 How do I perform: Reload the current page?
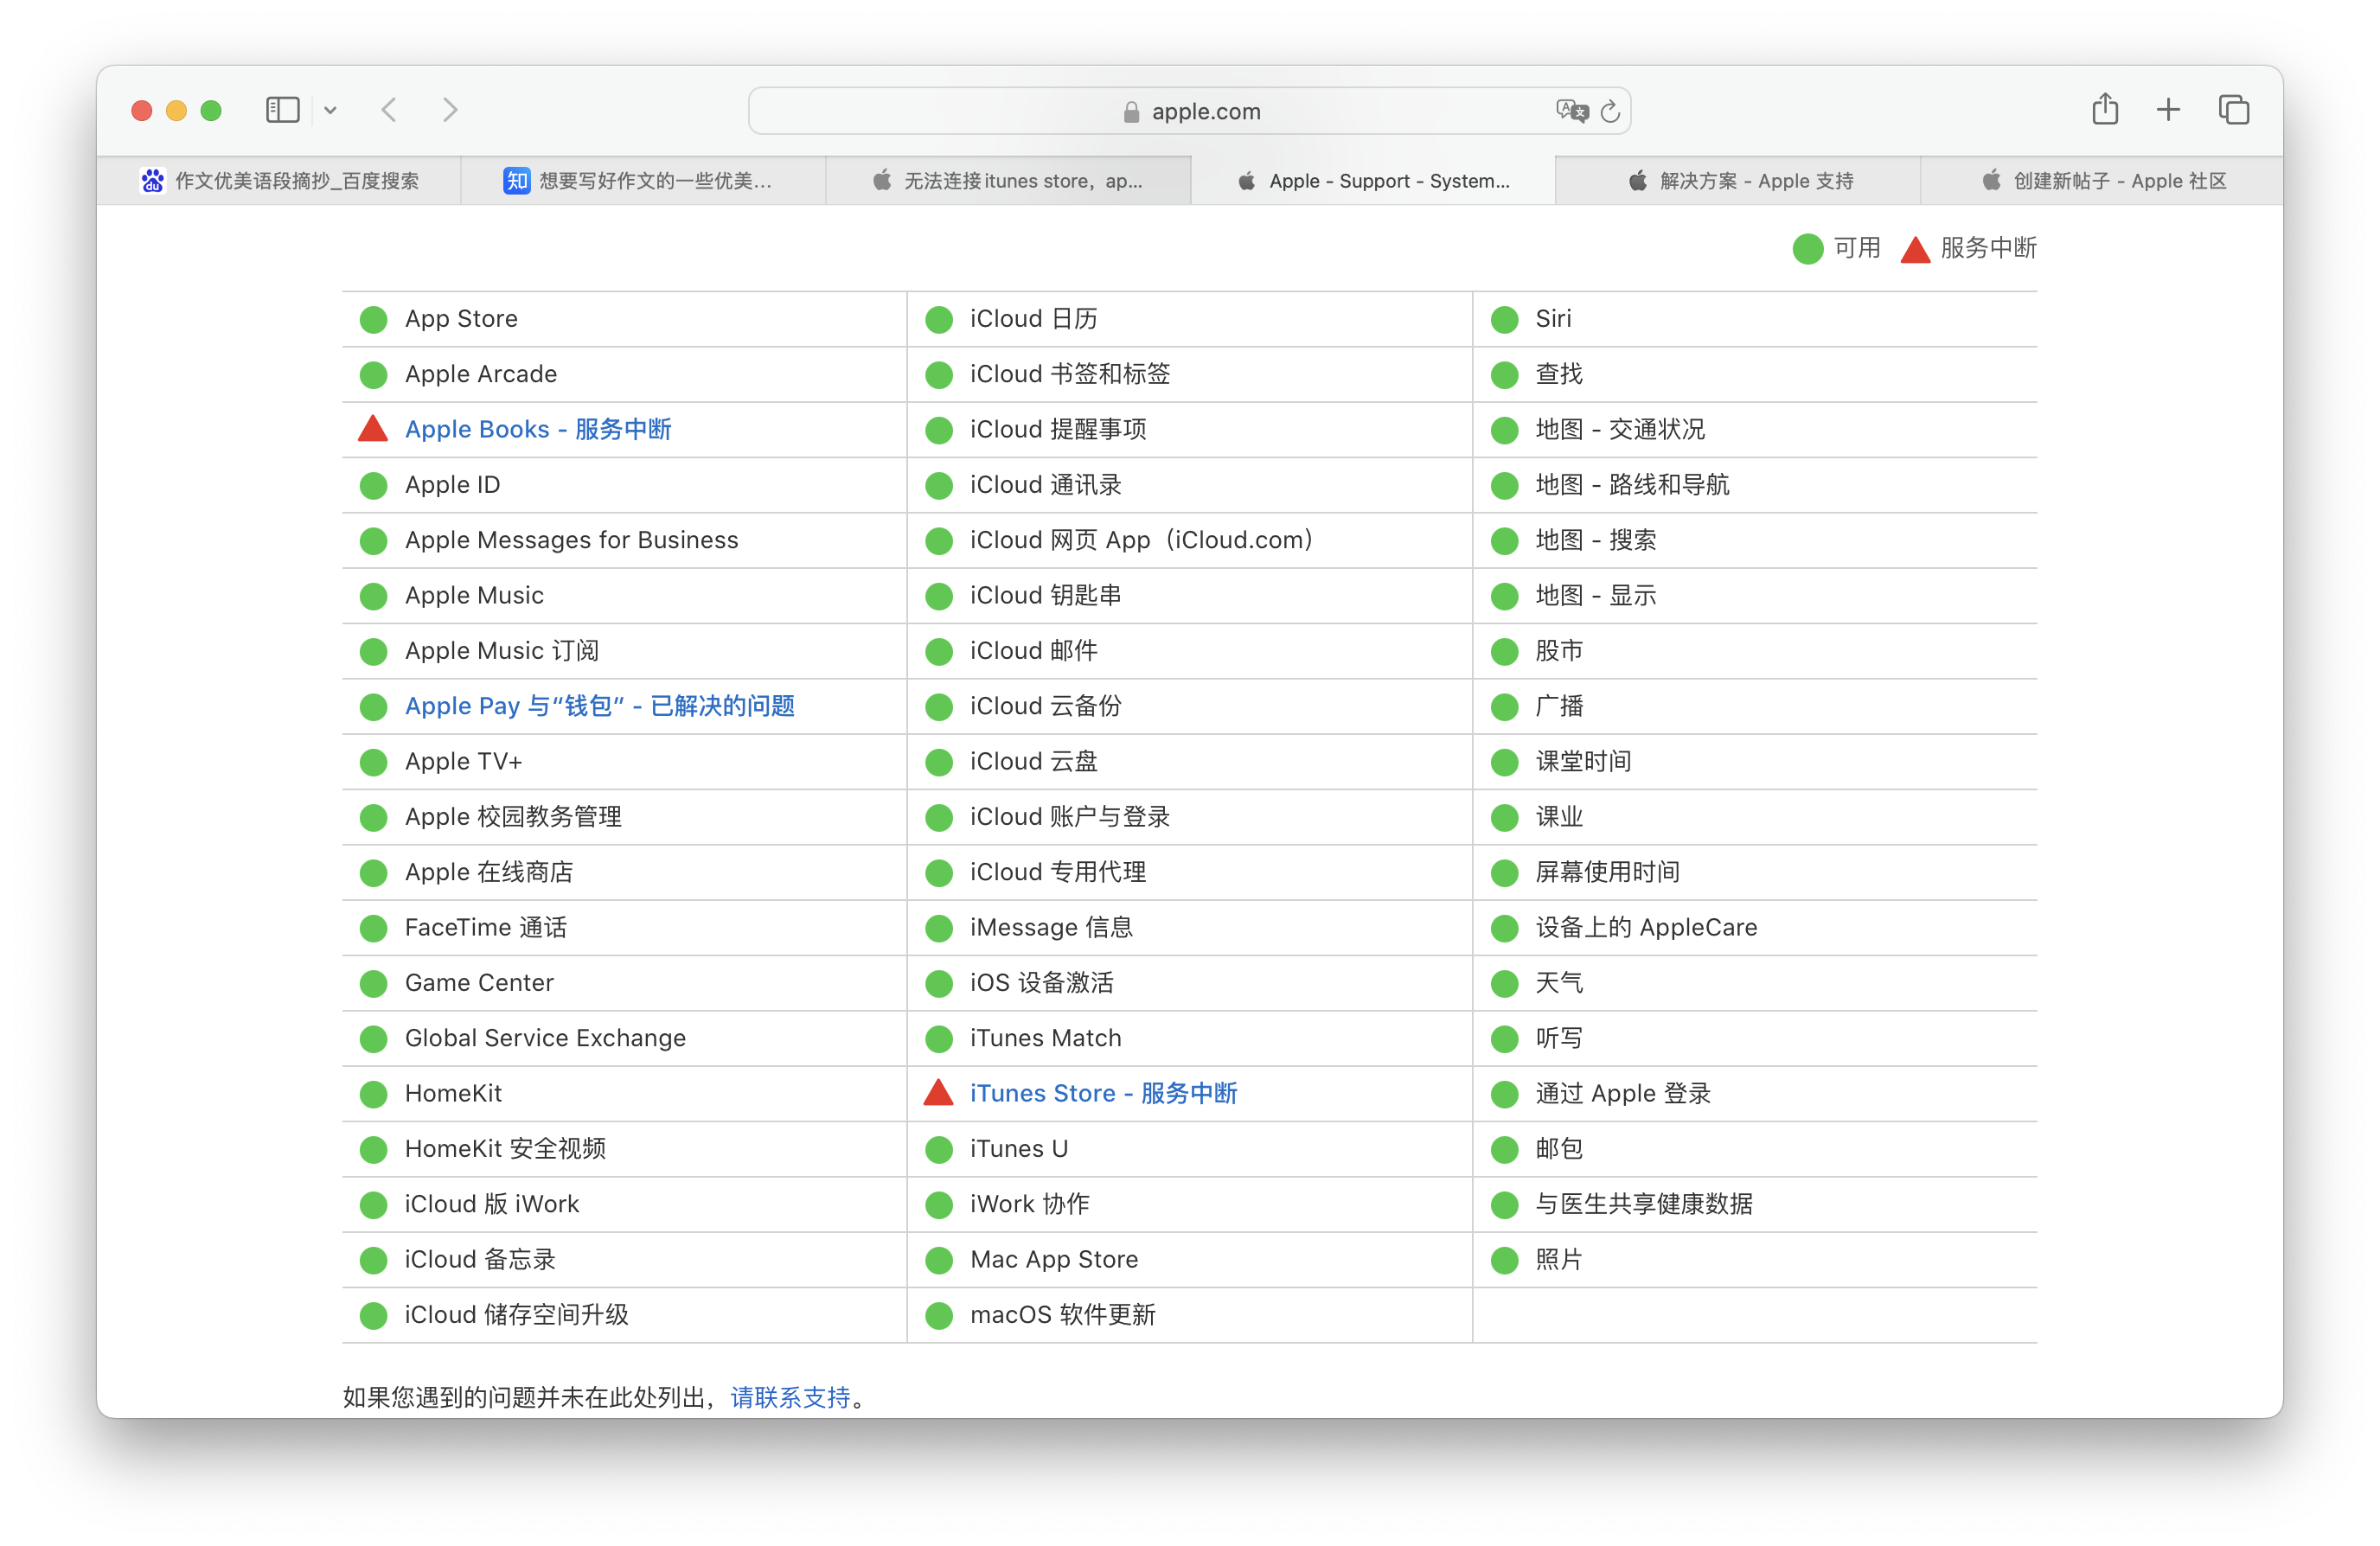click(1610, 112)
